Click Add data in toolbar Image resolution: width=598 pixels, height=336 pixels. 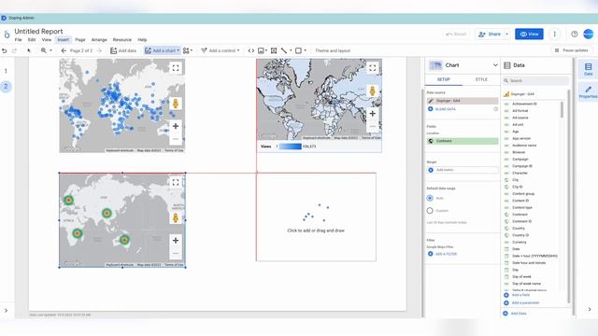(123, 50)
